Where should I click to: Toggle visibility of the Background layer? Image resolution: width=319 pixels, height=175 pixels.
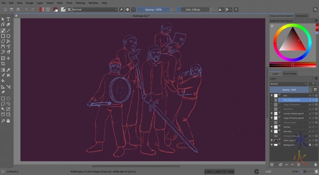coord(272,145)
